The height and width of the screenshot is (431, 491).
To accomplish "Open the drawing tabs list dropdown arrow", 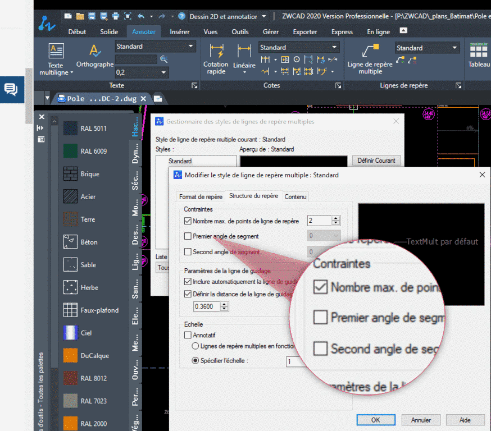I will point(47,98).
